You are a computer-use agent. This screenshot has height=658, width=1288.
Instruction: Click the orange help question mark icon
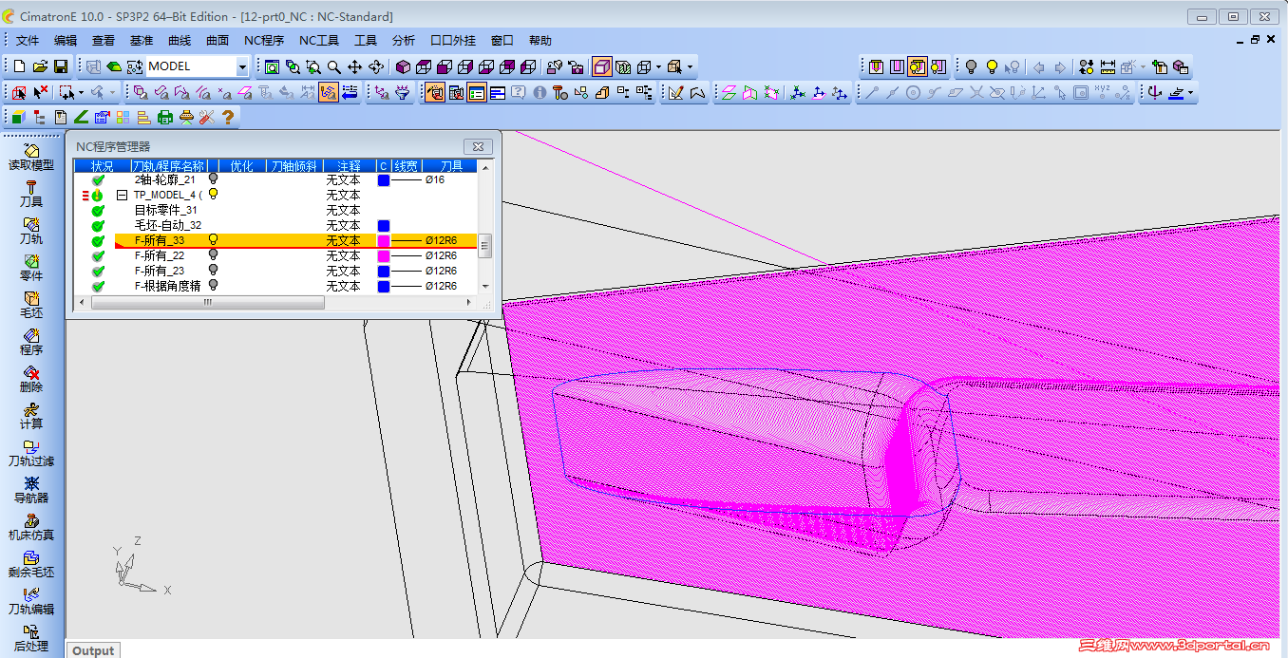(x=228, y=117)
